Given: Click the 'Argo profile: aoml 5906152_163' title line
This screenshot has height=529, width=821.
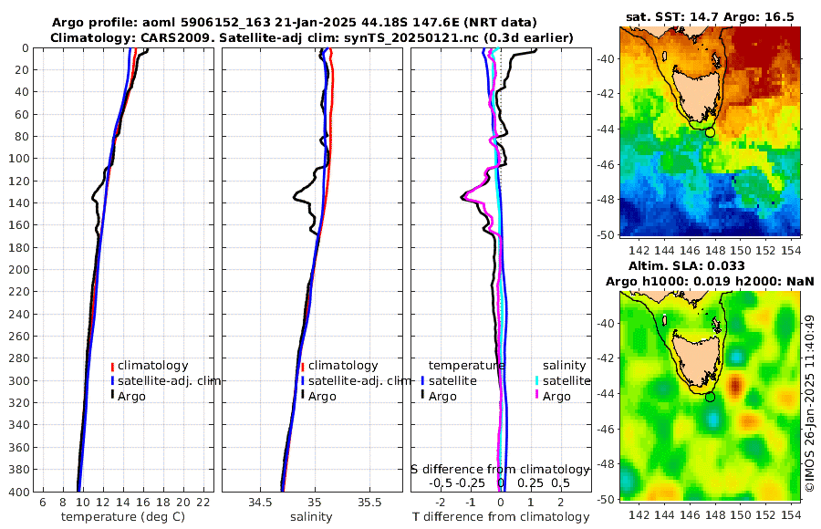Looking at the screenshot, I should (x=295, y=23).
